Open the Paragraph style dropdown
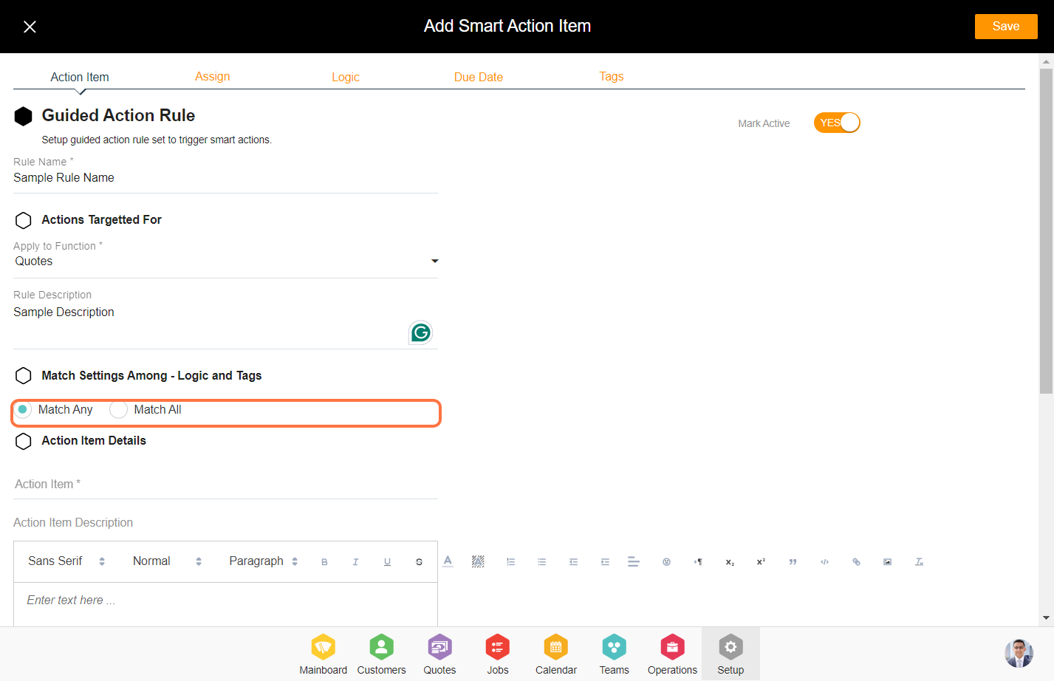 coord(263,561)
